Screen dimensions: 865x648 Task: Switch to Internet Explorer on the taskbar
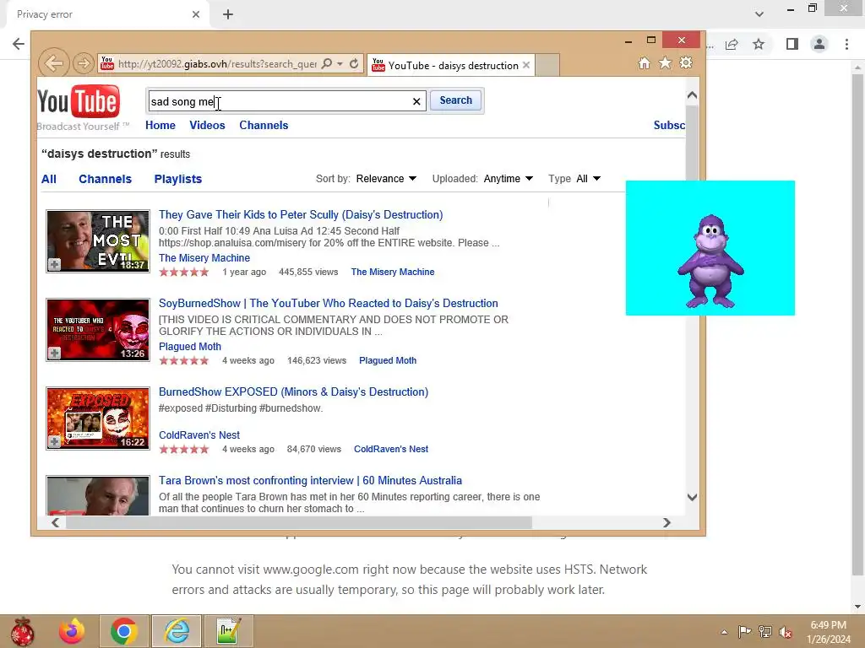[177, 631]
